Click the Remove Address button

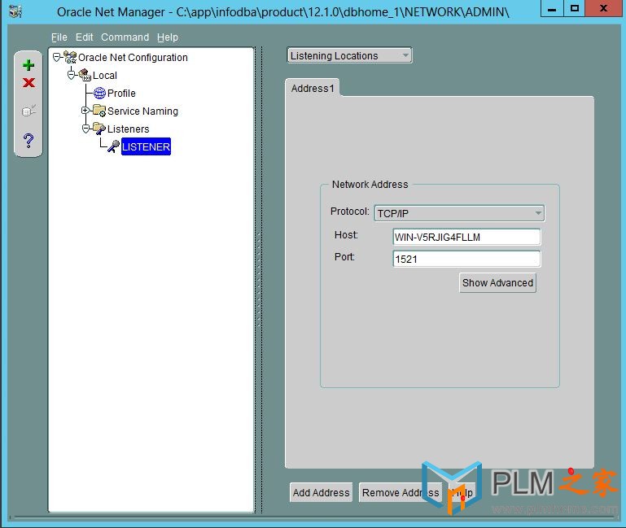[x=401, y=492]
